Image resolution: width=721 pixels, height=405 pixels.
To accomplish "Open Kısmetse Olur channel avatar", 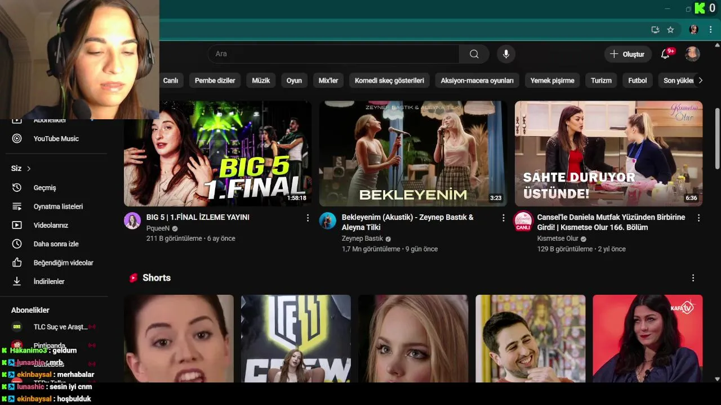I will pos(523,221).
